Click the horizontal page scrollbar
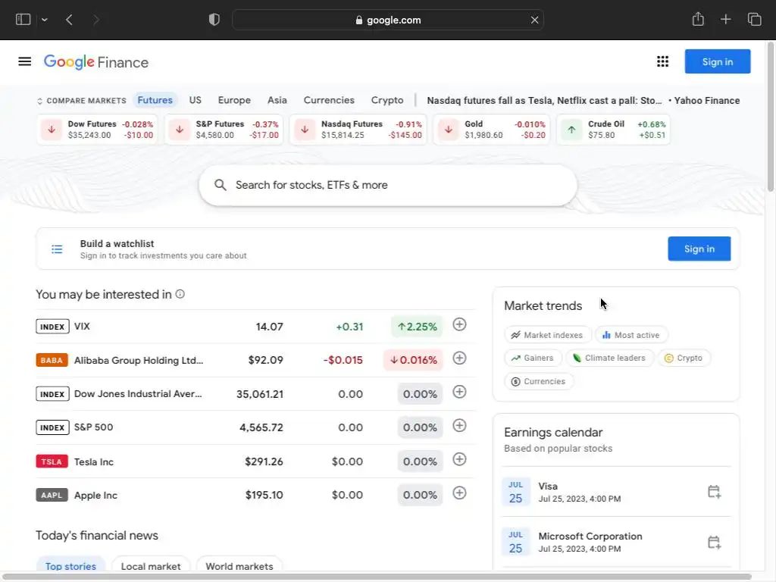776x582 pixels. click(377, 577)
